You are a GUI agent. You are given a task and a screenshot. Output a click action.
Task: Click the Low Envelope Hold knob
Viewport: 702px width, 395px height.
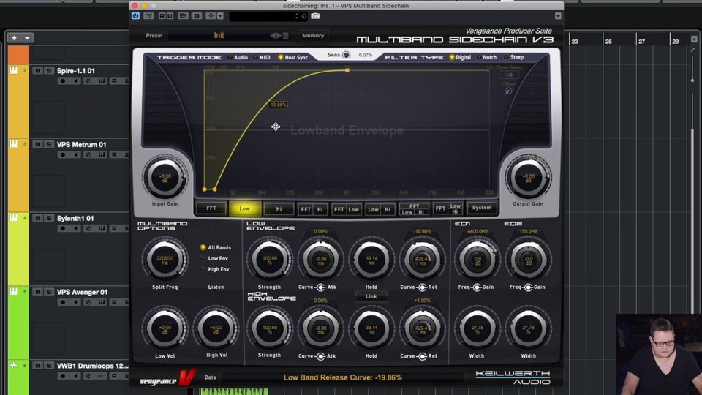pos(371,259)
